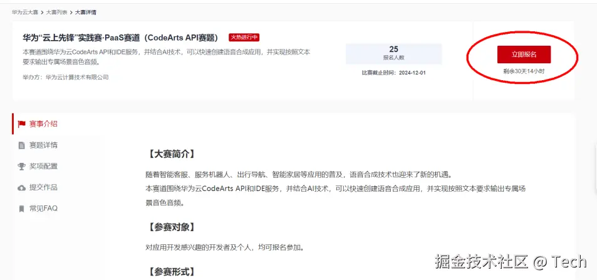Select 大赛详情 breadcrumb text
597x280 pixels.
point(86,12)
